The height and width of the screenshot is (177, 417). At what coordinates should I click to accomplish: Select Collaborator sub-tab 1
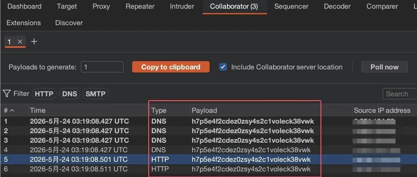point(10,42)
